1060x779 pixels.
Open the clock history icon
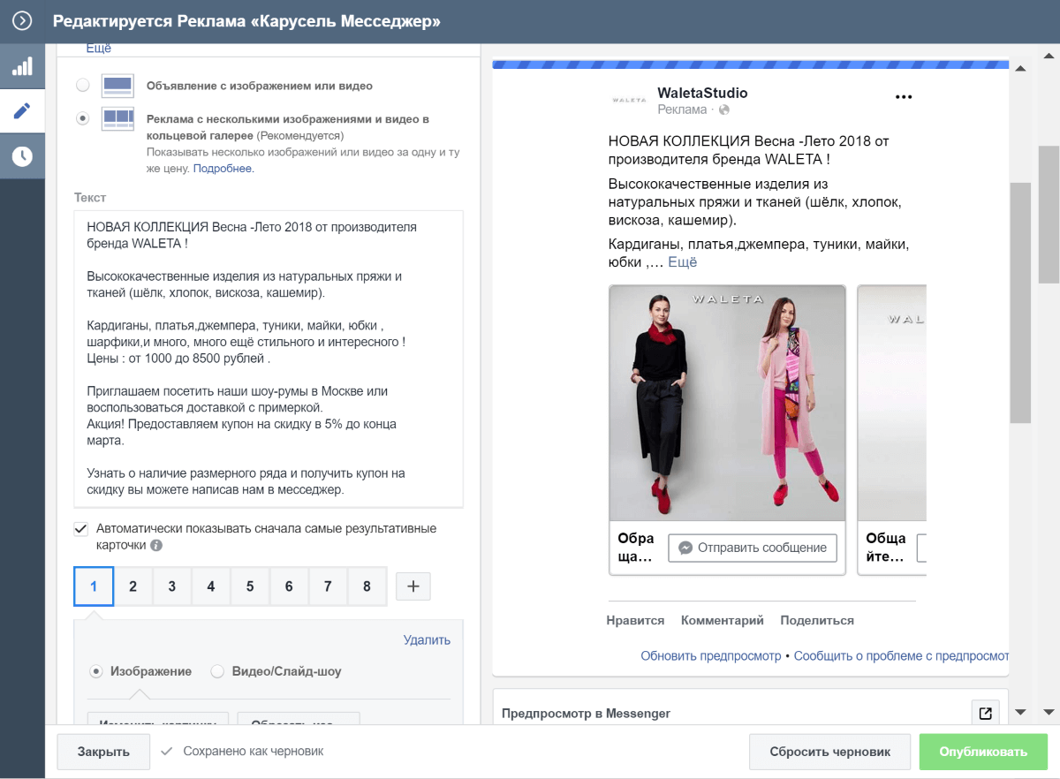[x=22, y=156]
